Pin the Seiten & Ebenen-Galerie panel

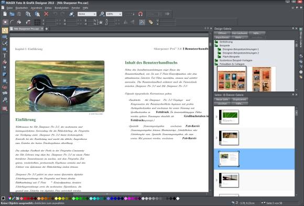tap(293, 95)
